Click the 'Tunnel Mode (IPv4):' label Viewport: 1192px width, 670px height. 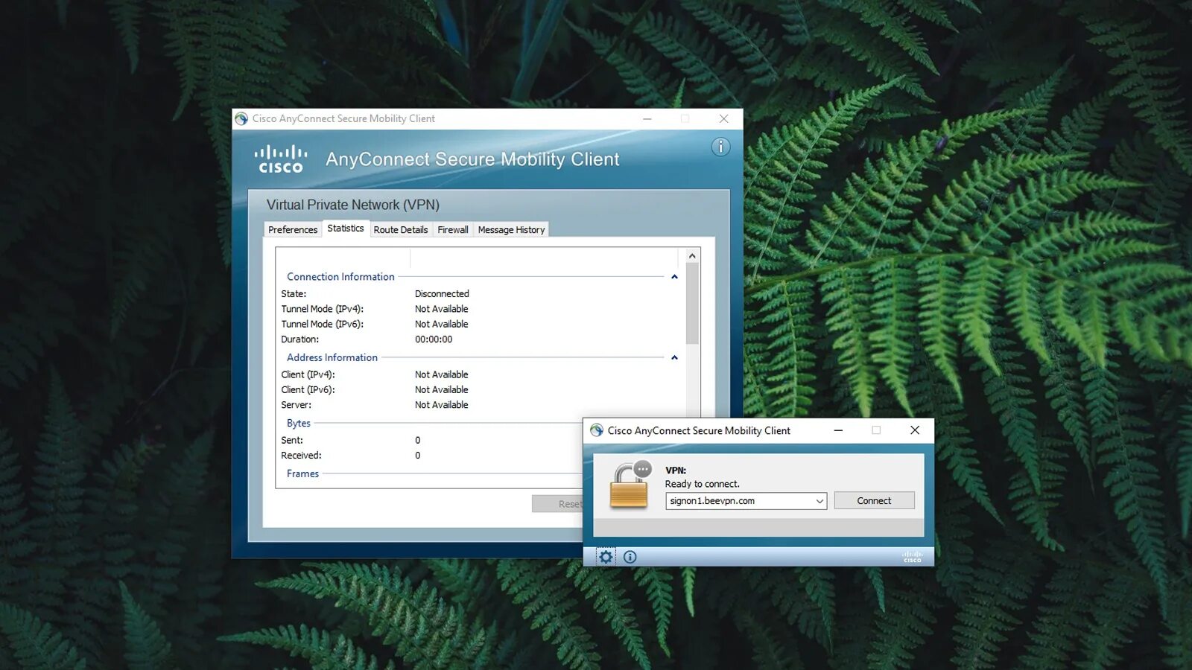[323, 309]
